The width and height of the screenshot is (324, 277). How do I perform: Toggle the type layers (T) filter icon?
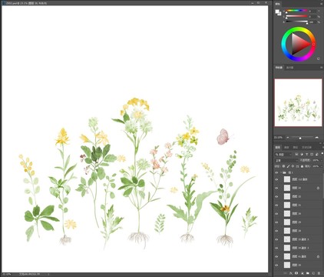(307, 155)
